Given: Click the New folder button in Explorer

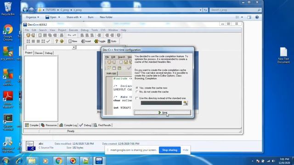Looking at the screenshot, I should (106, 17).
